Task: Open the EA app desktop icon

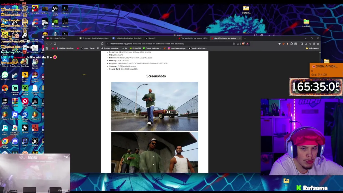Action: [x=5, y=90]
